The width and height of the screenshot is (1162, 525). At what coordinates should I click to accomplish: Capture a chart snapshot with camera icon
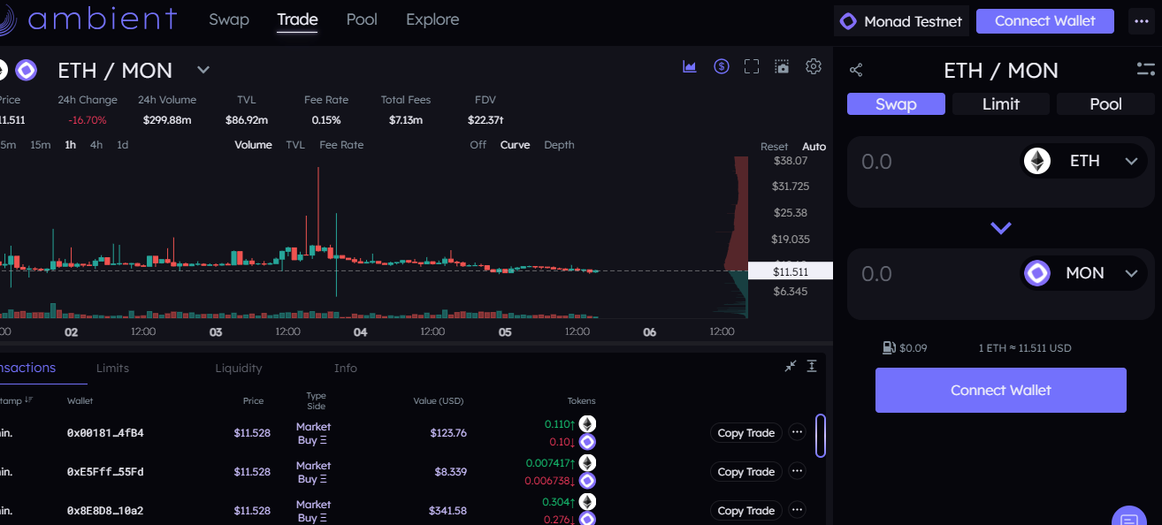tap(782, 65)
